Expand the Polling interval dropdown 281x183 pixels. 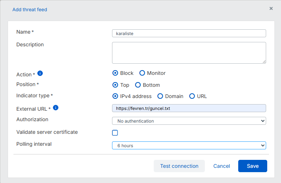click(189, 145)
